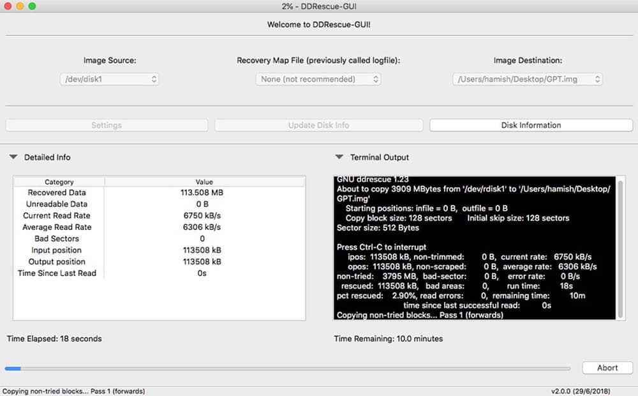Click the green zoom window button

tap(32, 6)
